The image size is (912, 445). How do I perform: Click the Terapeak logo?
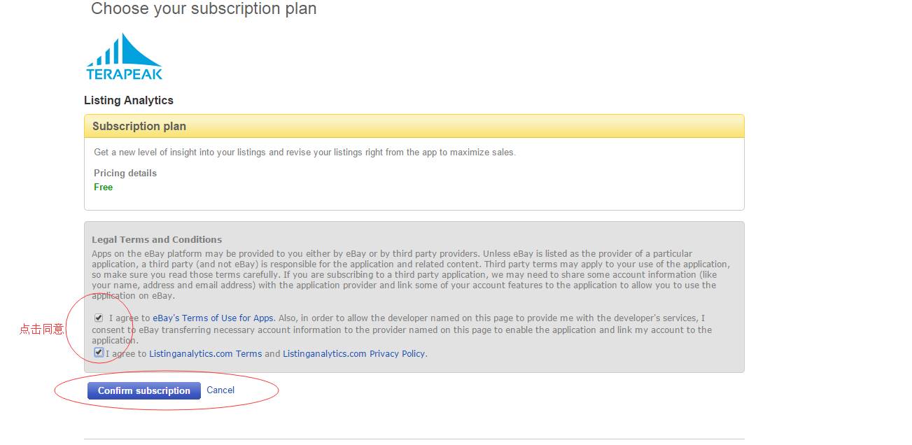click(x=125, y=57)
